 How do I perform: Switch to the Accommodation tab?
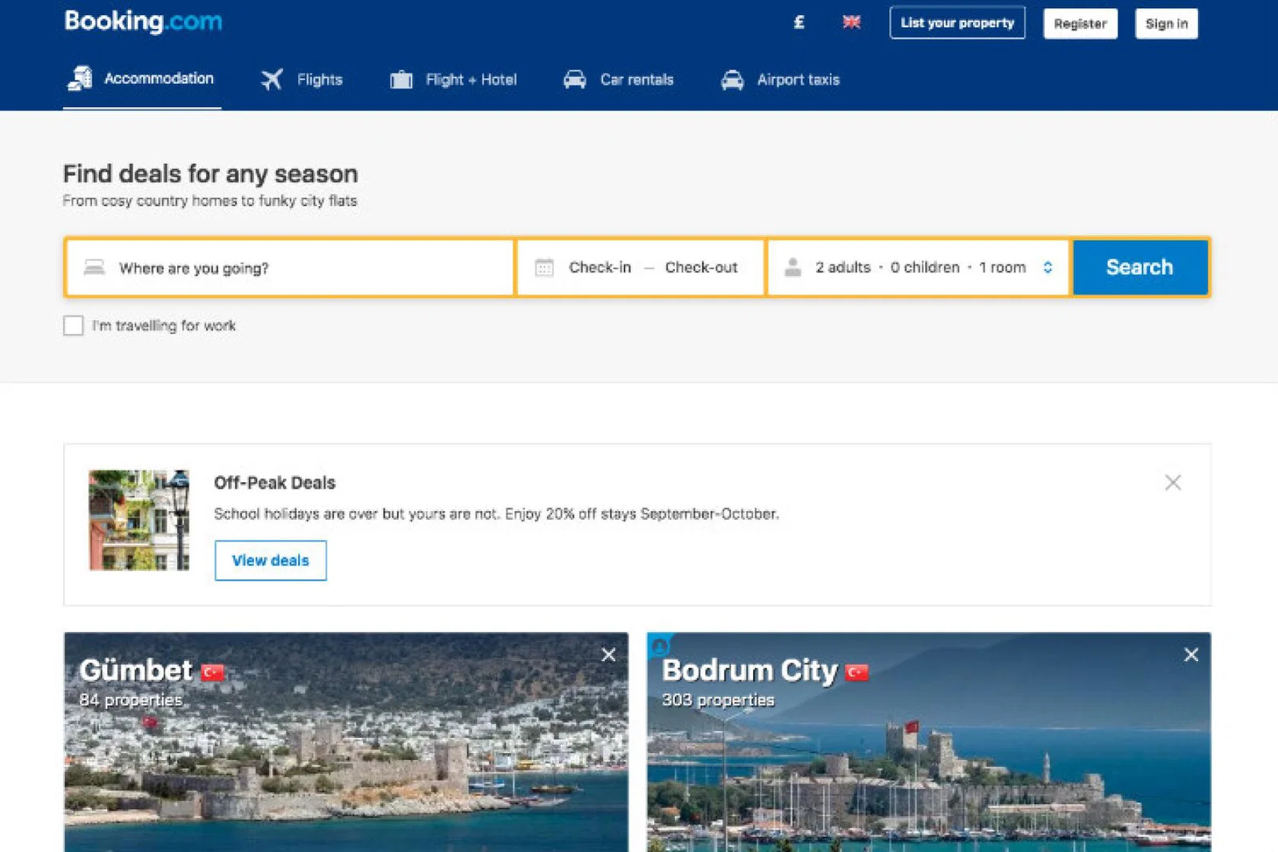point(142,79)
